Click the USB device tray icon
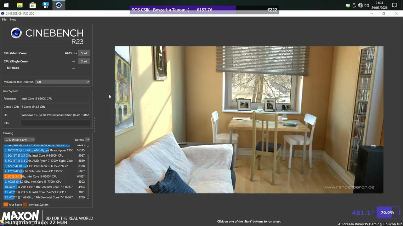The height and width of the screenshot is (226, 403). click(354, 5)
